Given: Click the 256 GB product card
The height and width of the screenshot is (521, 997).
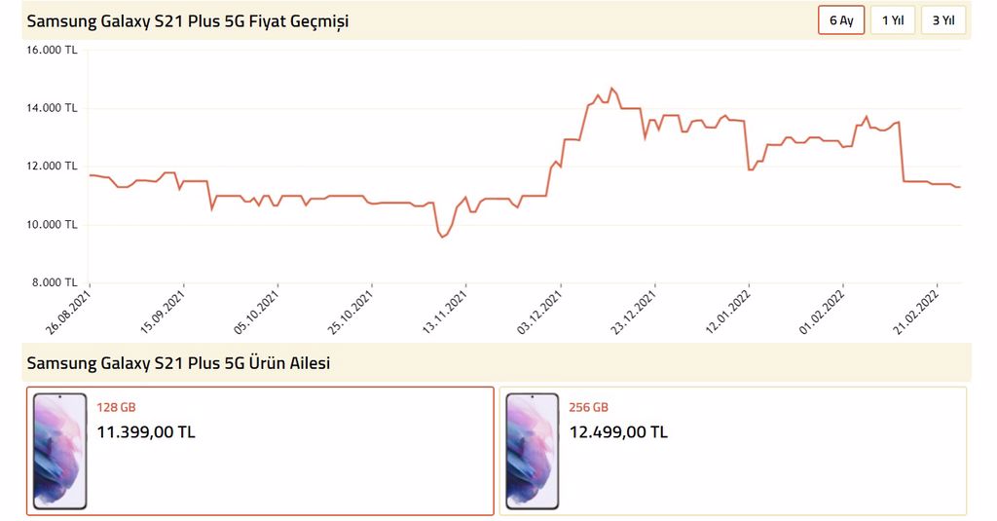Looking at the screenshot, I should point(733,451).
